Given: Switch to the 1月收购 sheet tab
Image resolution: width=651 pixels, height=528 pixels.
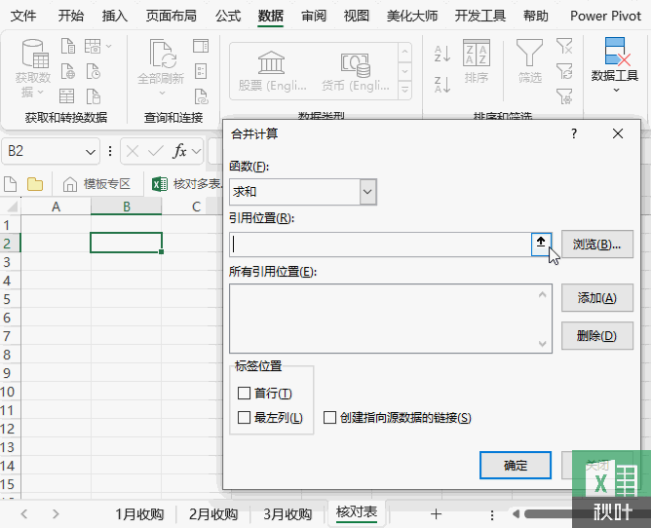Looking at the screenshot, I should point(139,514).
